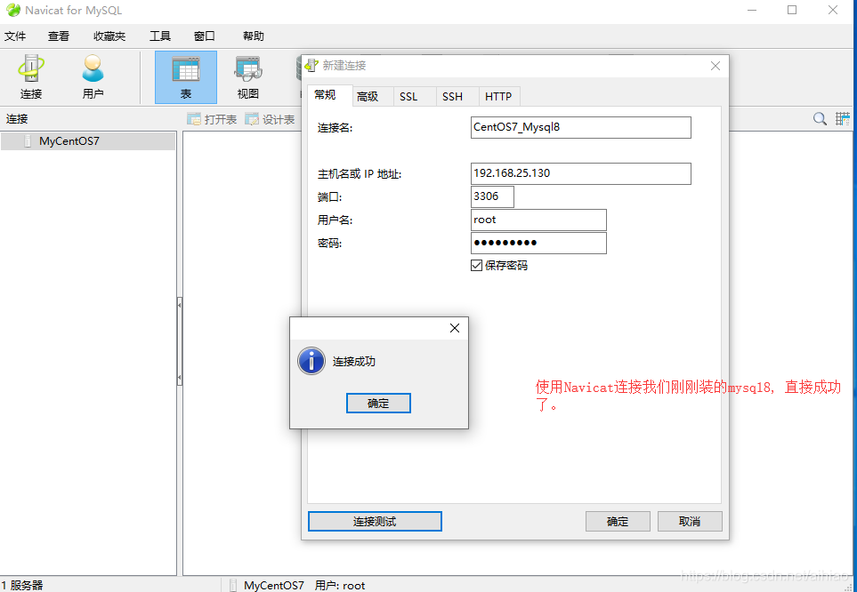Open the 工具 menu
Image resolution: width=857 pixels, height=592 pixels.
pos(160,36)
